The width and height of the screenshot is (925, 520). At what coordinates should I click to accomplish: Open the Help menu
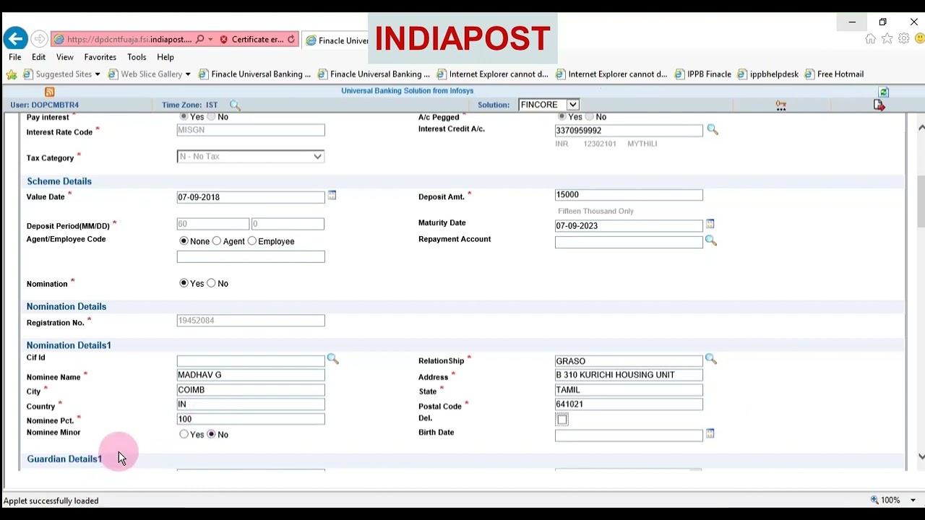[x=165, y=57]
